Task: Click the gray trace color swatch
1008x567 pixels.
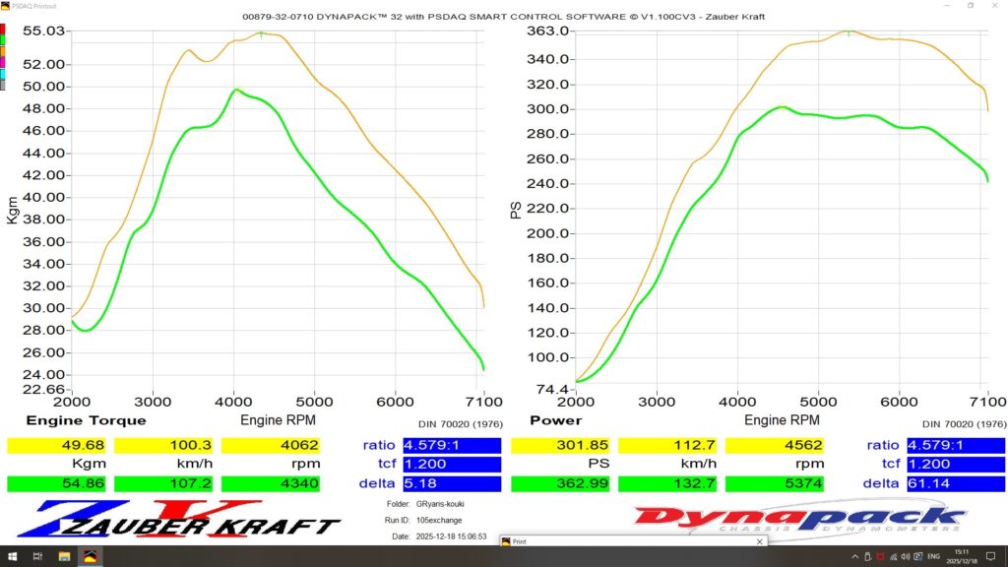Action: click(3, 86)
